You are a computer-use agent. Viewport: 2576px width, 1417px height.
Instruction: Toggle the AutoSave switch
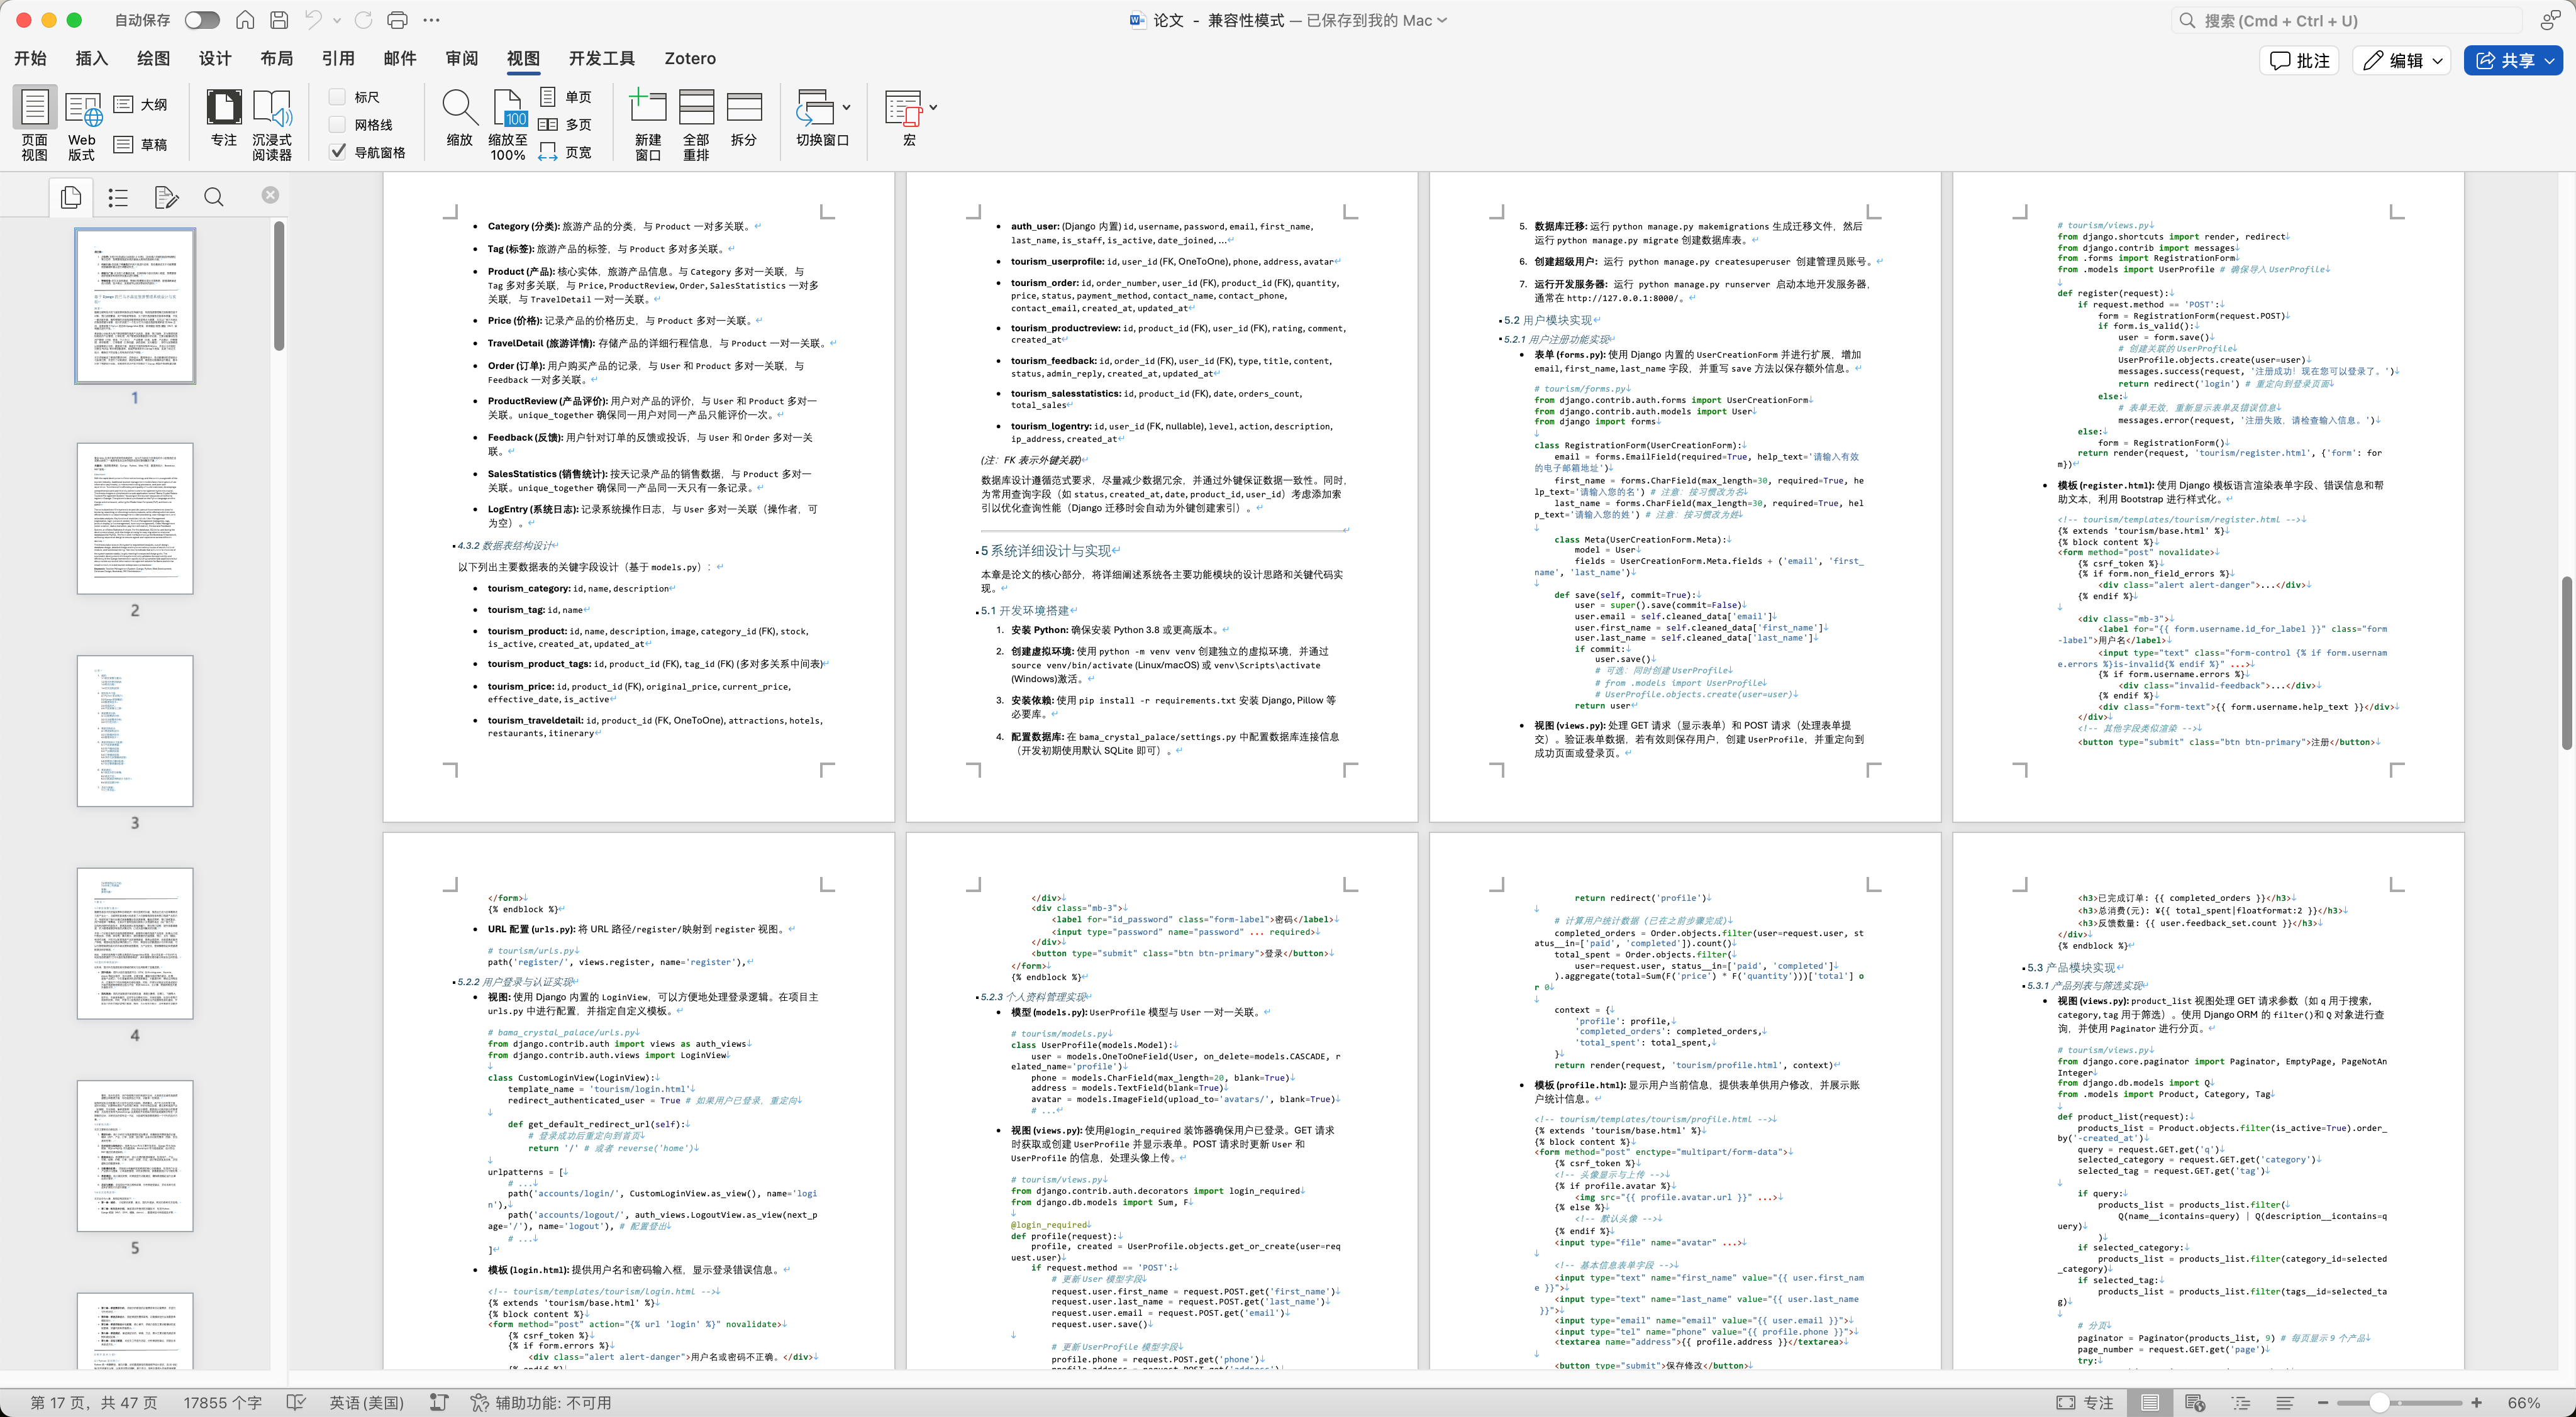coord(201,20)
